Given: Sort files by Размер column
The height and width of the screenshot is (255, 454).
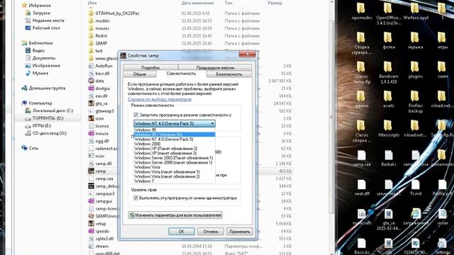Looking at the screenshot, I should tap(275, 3).
